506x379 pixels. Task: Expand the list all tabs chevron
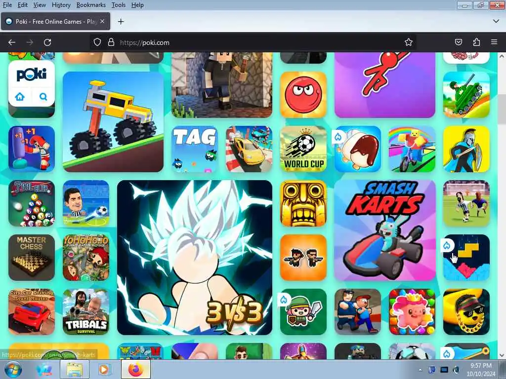[x=496, y=21]
